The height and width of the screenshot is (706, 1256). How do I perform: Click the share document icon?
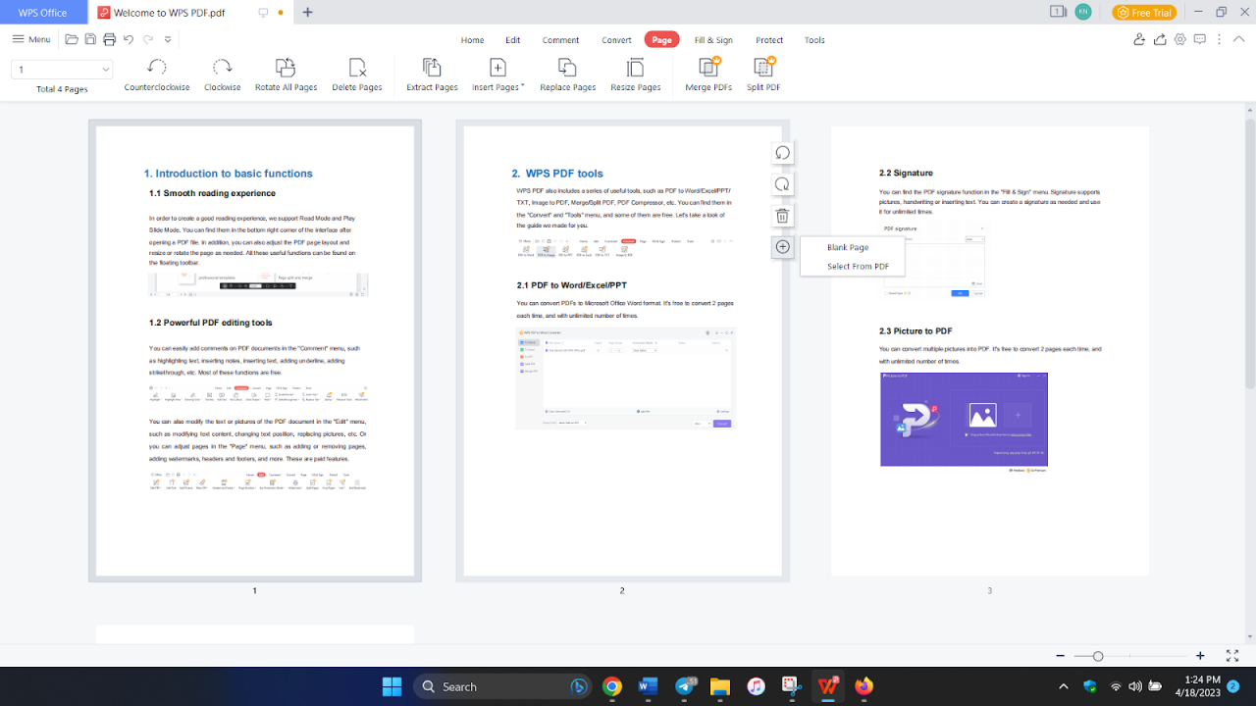(x=1160, y=39)
